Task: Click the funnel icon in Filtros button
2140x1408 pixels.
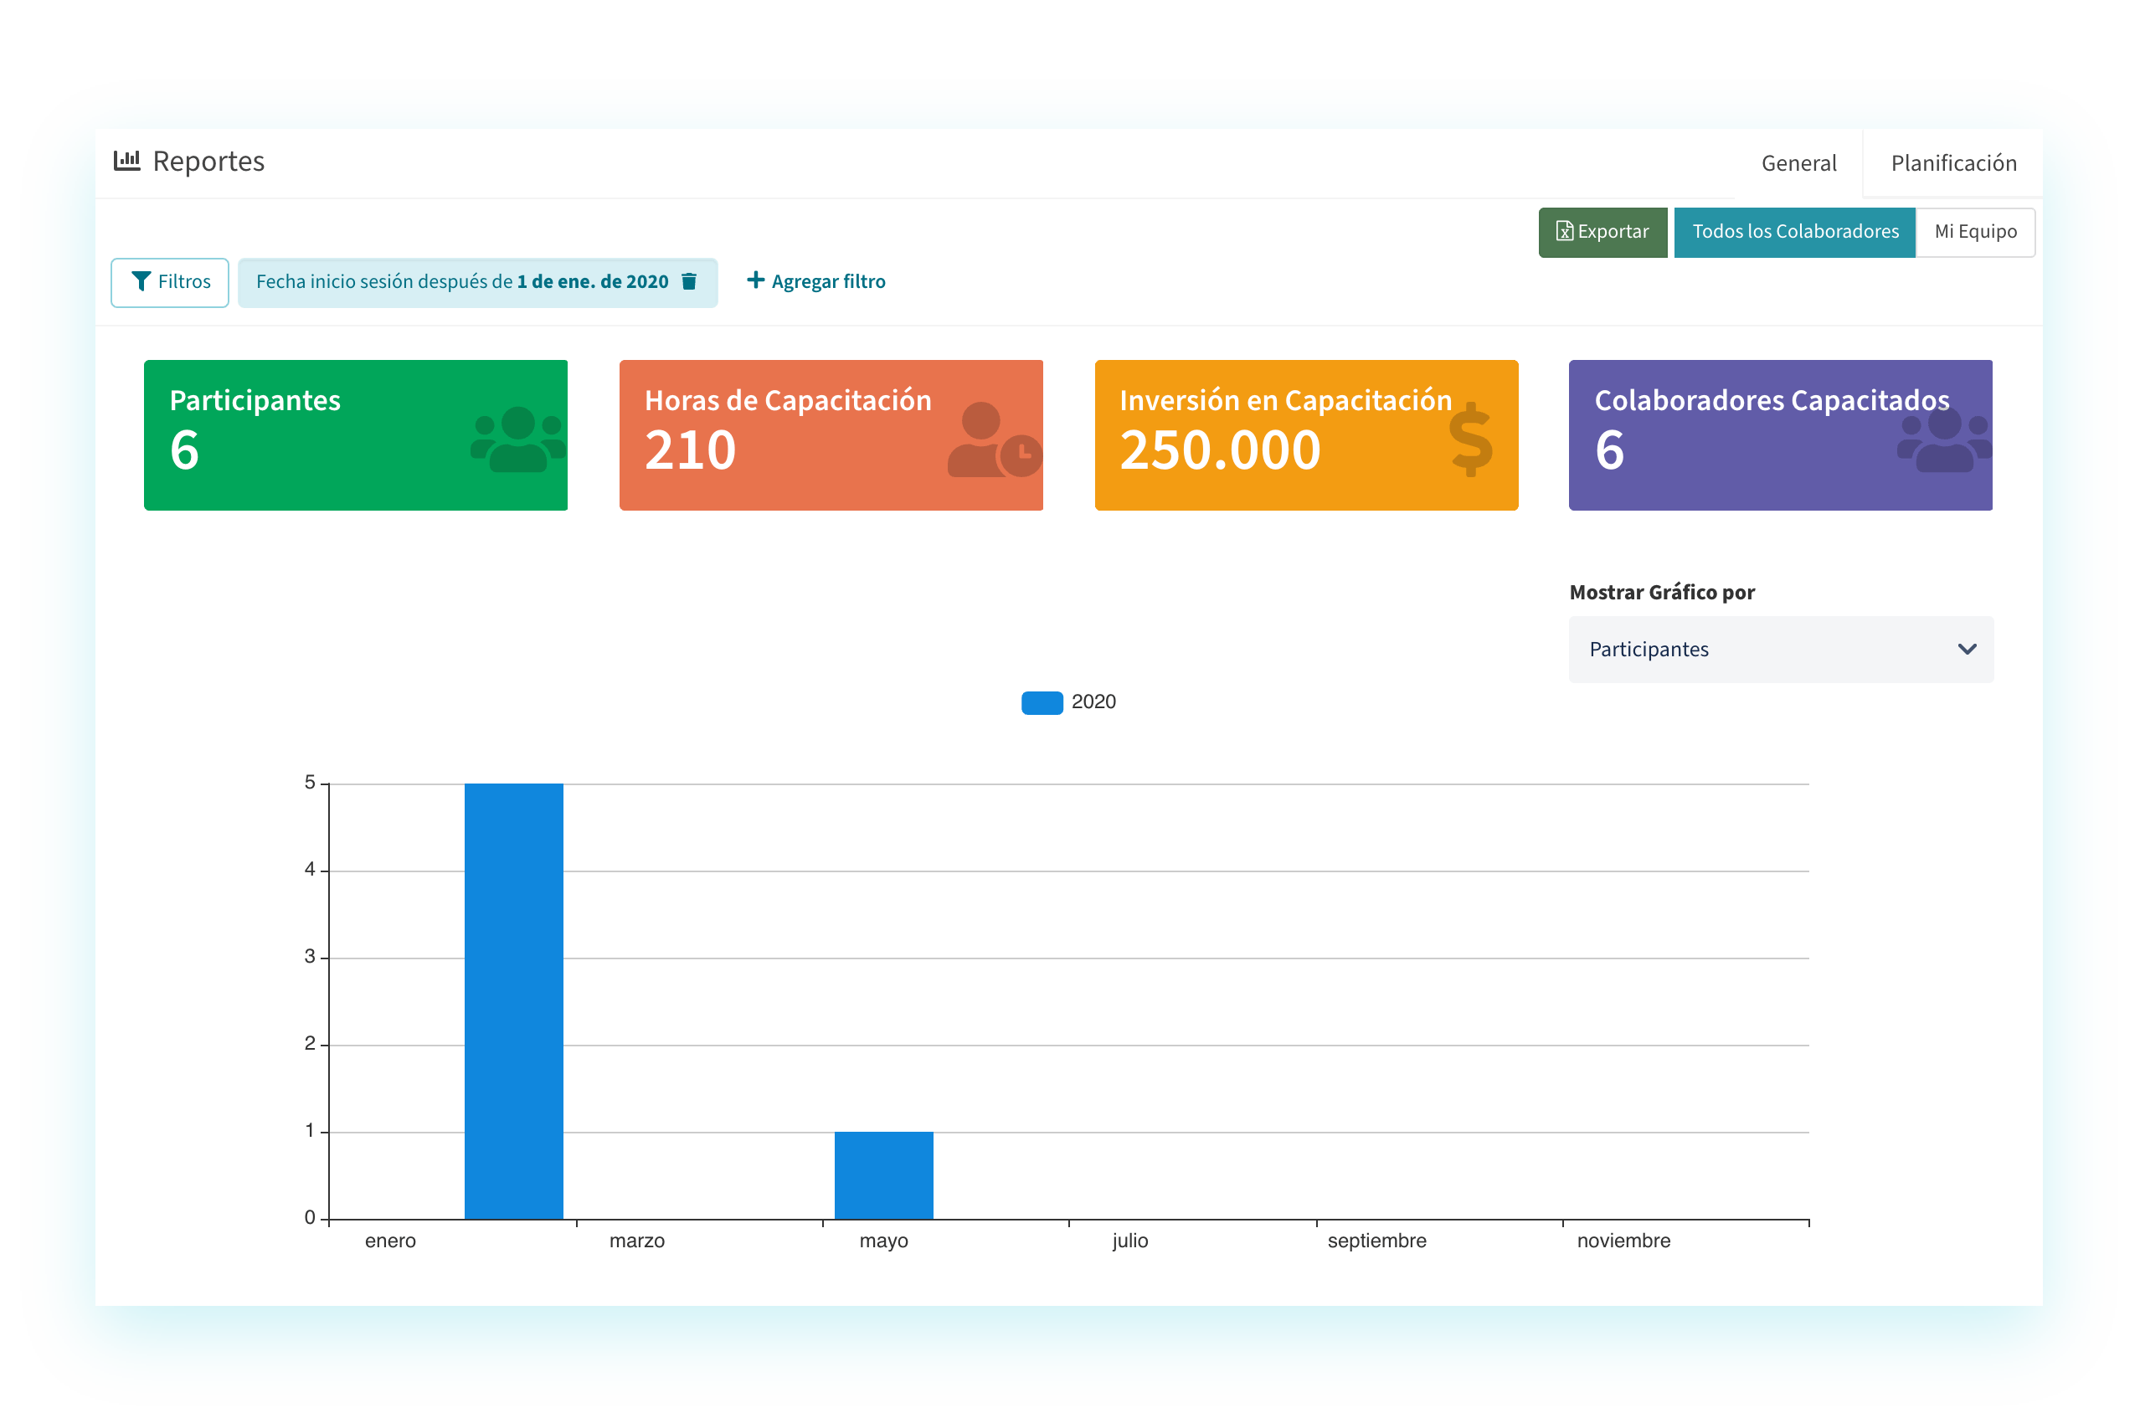Action: click(141, 281)
